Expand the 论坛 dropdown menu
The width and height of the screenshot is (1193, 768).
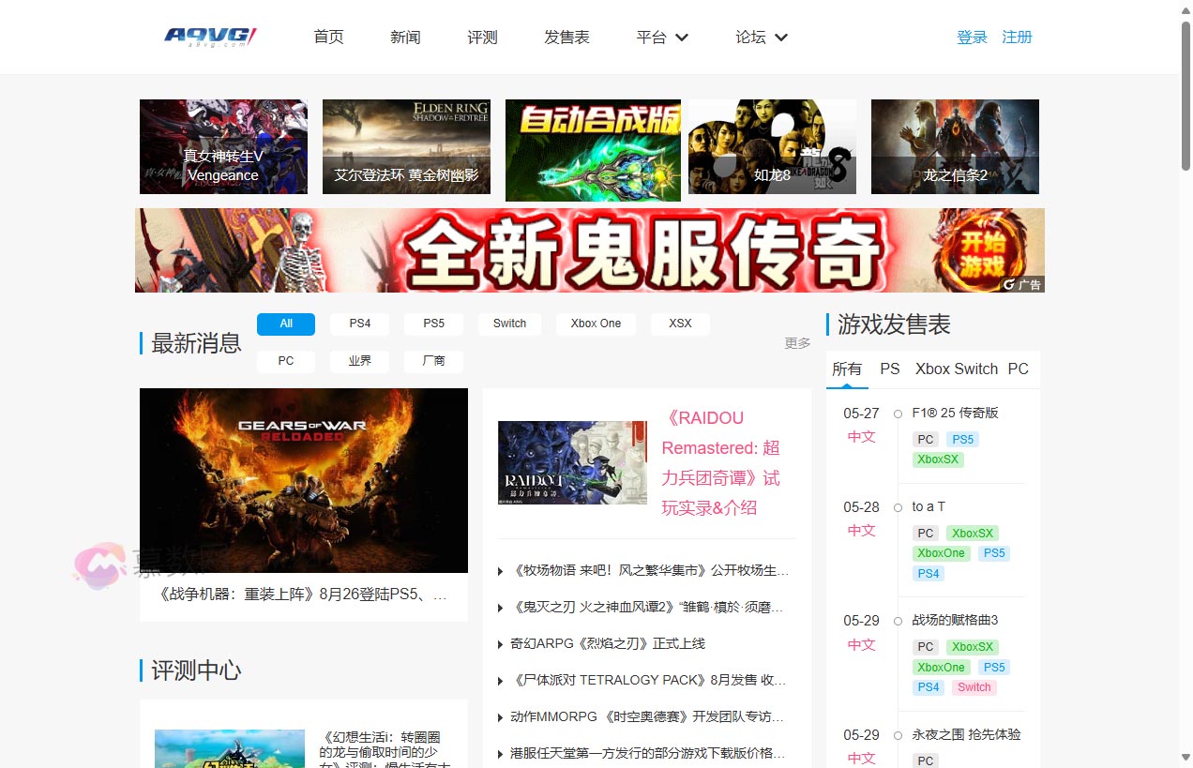762,38
